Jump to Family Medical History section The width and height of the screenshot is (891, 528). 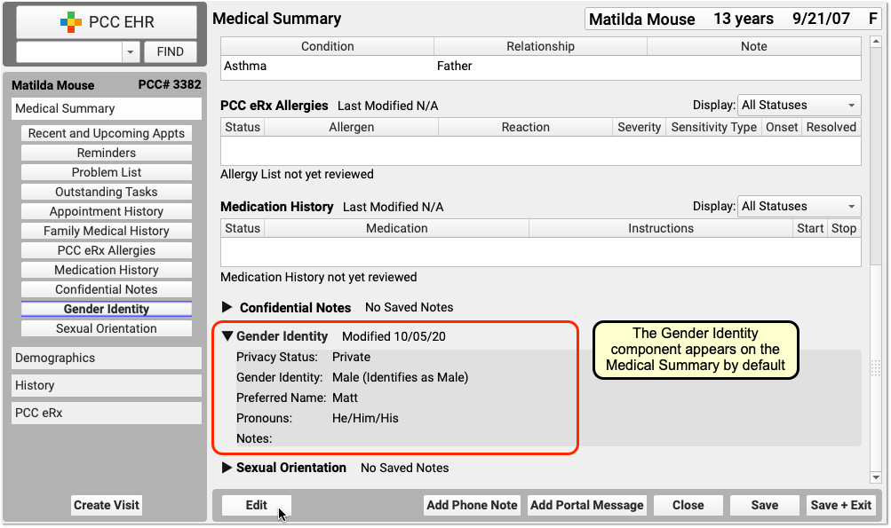click(x=107, y=231)
